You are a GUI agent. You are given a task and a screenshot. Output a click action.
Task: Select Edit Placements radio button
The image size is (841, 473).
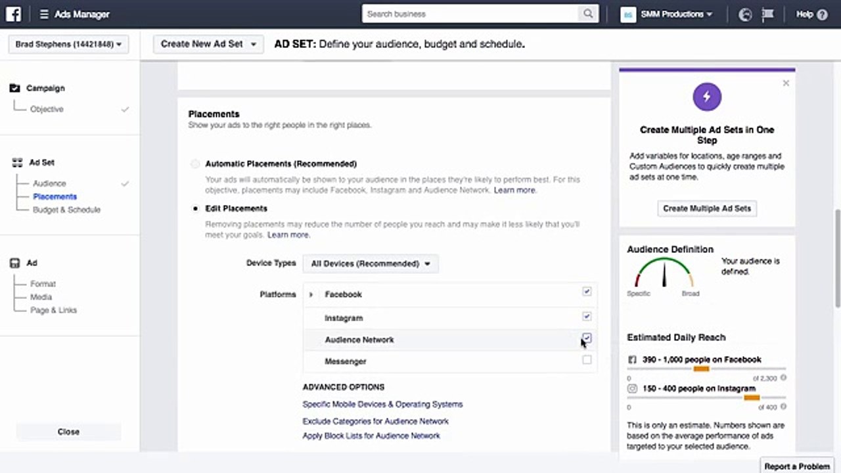195,209
